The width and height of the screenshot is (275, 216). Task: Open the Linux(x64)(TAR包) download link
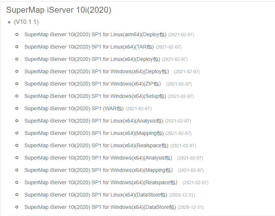[x=89, y=47]
